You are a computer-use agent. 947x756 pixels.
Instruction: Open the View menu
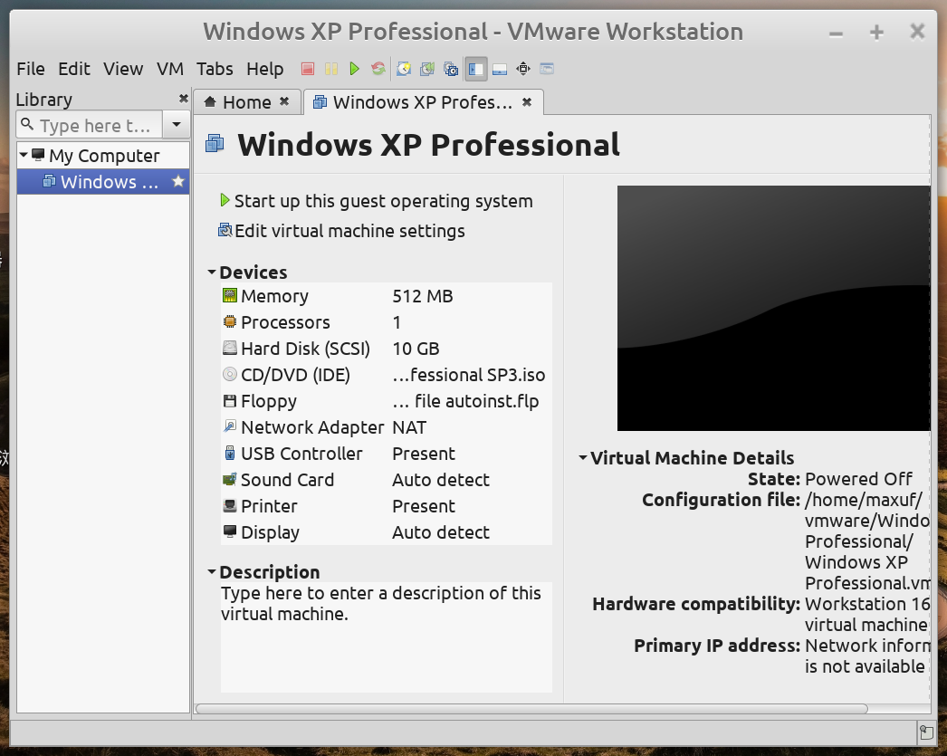[x=123, y=69]
